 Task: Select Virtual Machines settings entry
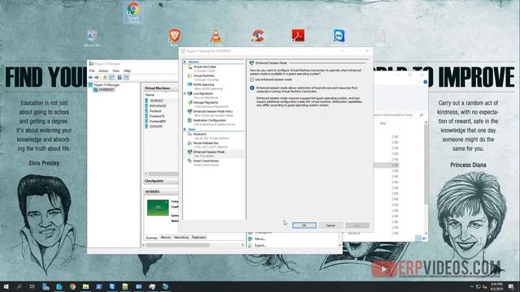[x=204, y=75]
